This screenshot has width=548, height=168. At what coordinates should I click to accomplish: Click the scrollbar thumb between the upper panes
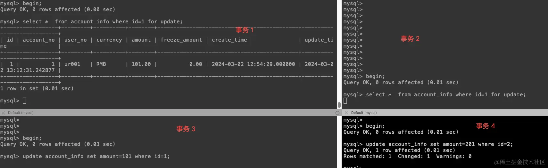coord(339,105)
